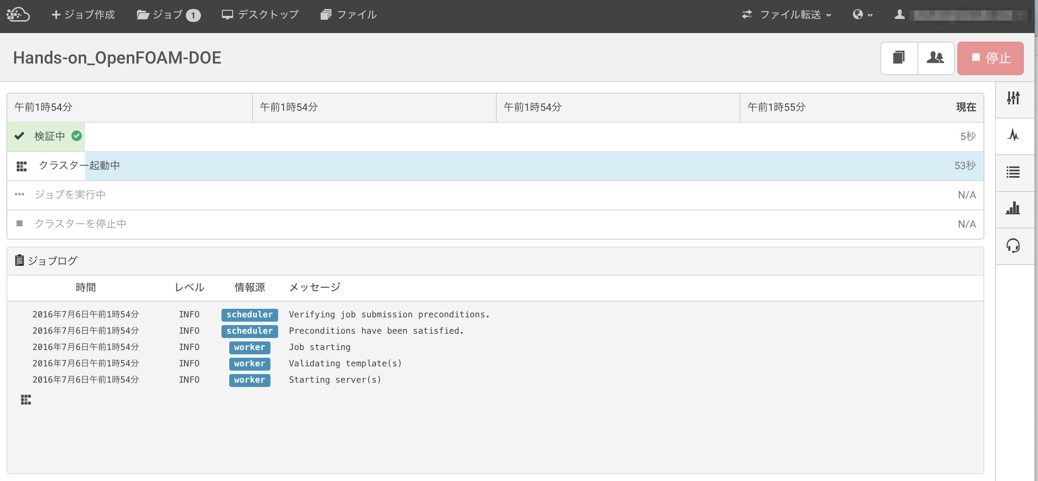The width and height of the screenshot is (1038, 481).
Task: Click scheduler badge for Preconditions satisfied
Action: pos(250,331)
